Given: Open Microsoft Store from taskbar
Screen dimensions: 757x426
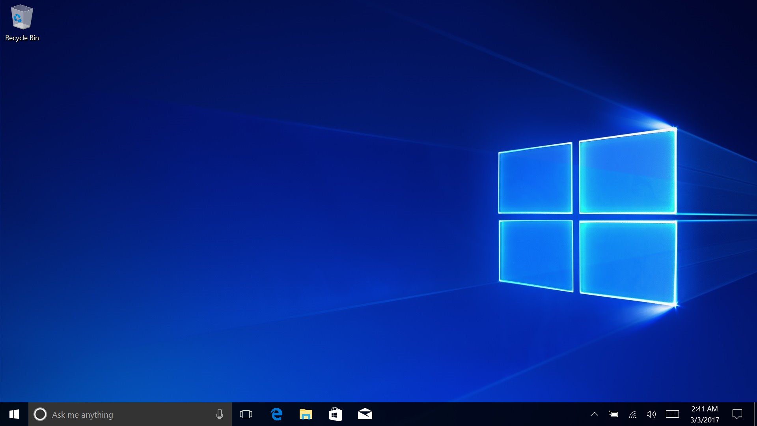Looking at the screenshot, I should (335, 415).
